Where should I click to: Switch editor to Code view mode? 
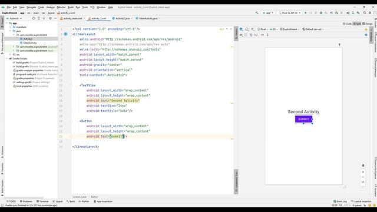(347, 24)
